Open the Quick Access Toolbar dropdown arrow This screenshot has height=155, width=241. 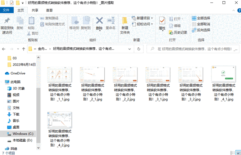tap(23, 3)
